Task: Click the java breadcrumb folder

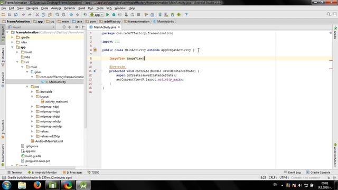Action: tap(77, 22)
